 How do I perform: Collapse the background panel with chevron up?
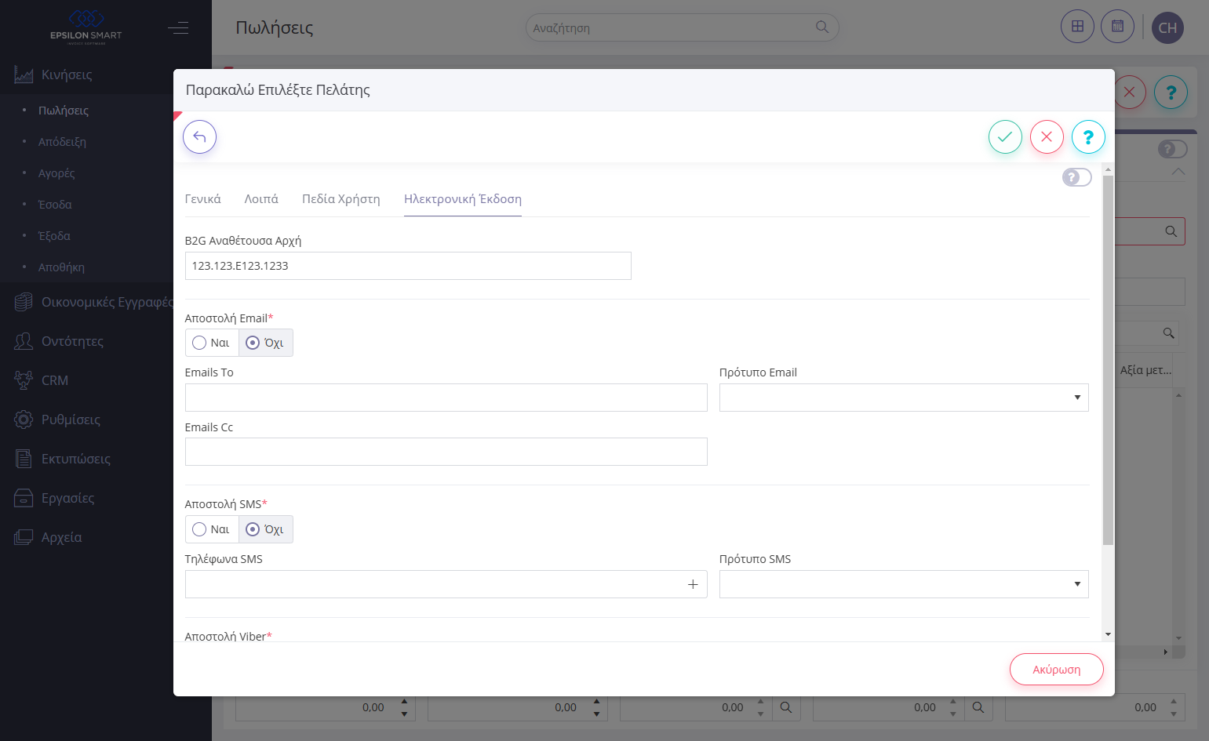[x=1178, y=171]
